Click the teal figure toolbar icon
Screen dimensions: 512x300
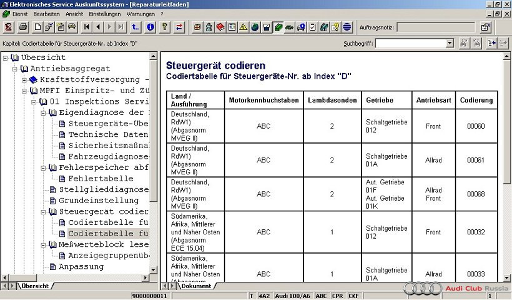[x=209, y=27]
